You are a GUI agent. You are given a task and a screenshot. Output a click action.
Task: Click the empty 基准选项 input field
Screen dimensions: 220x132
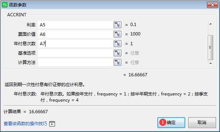(76, 53)
